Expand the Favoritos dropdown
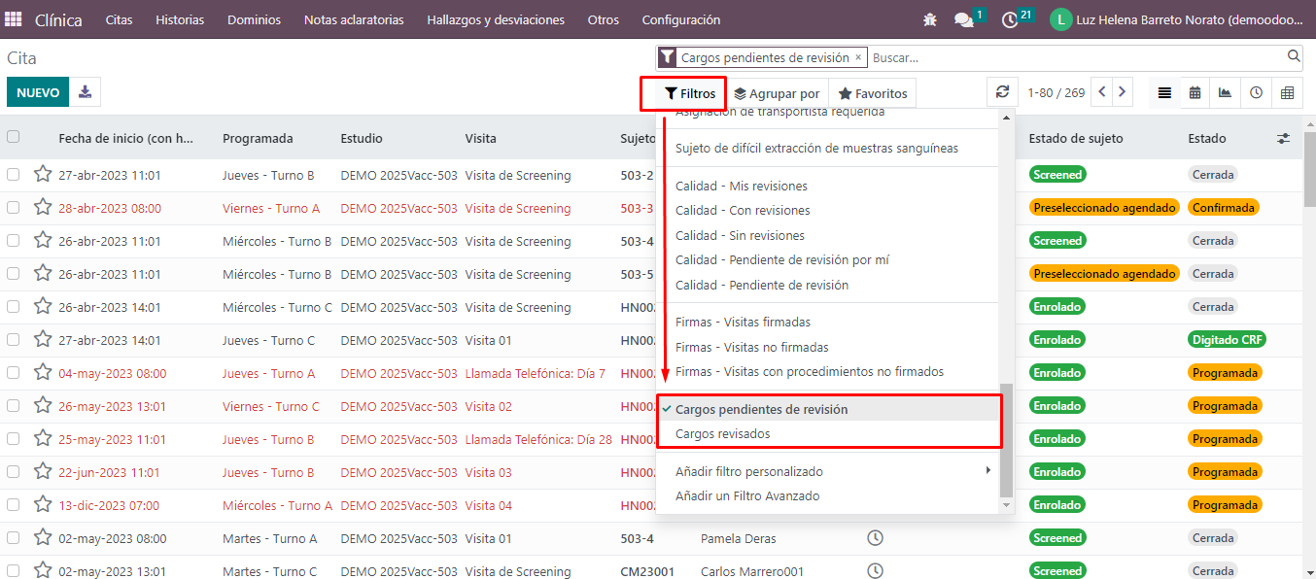This screenshot has width=1316, height=579. [x=872, y=93]
